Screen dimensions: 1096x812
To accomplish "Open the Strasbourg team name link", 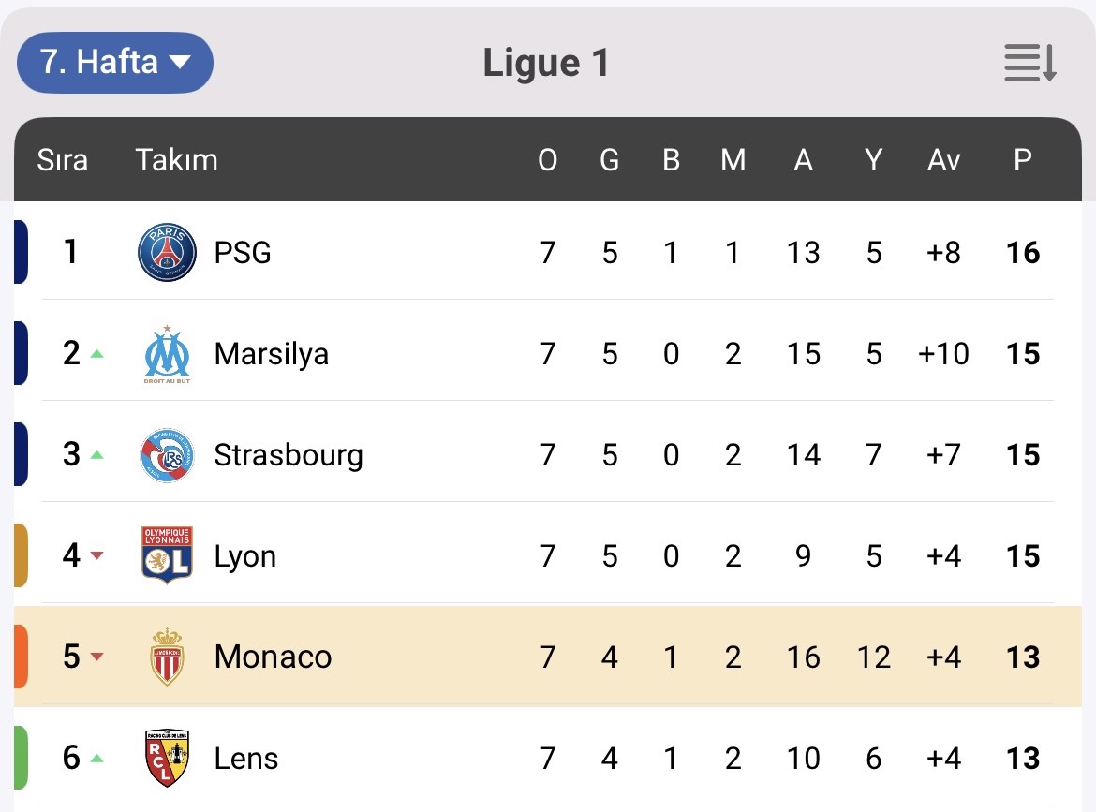I will [x=288, y=455].
